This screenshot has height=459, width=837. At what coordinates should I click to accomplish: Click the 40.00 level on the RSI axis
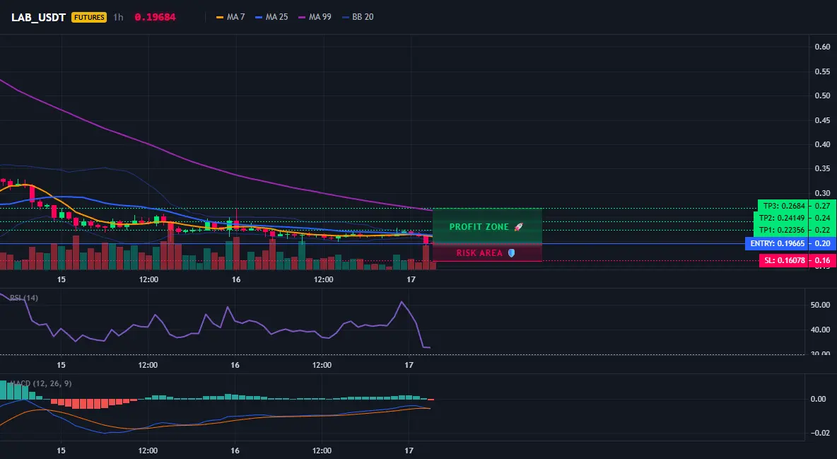820,330
